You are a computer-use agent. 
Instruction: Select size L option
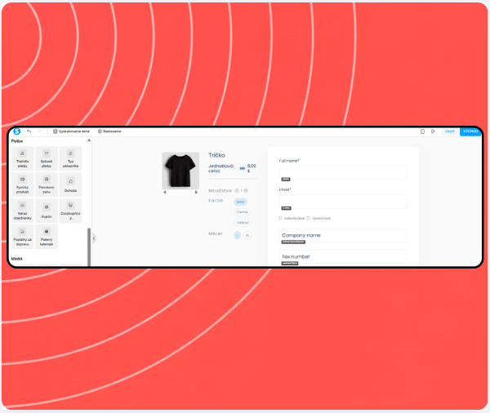[237, 235]
